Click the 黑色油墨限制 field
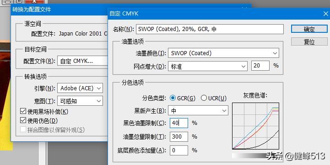 tap(179, 123)
